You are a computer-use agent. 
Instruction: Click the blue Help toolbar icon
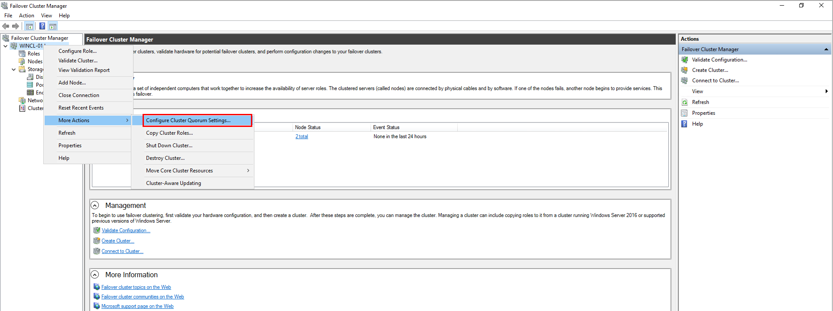pyautogui.click(x=42, y=26)
